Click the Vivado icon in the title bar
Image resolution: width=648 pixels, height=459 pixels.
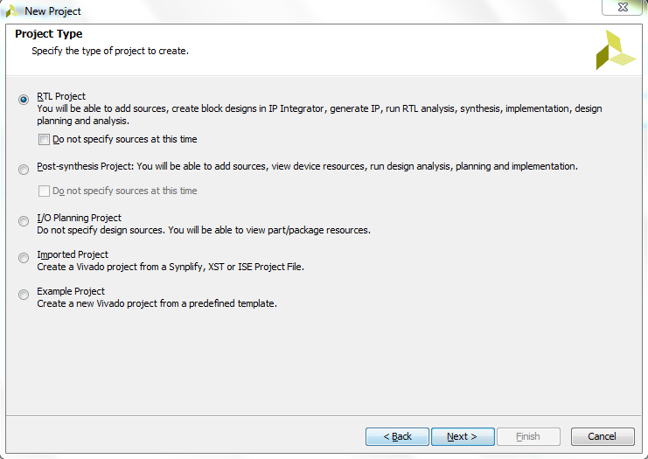pos(12,11)
